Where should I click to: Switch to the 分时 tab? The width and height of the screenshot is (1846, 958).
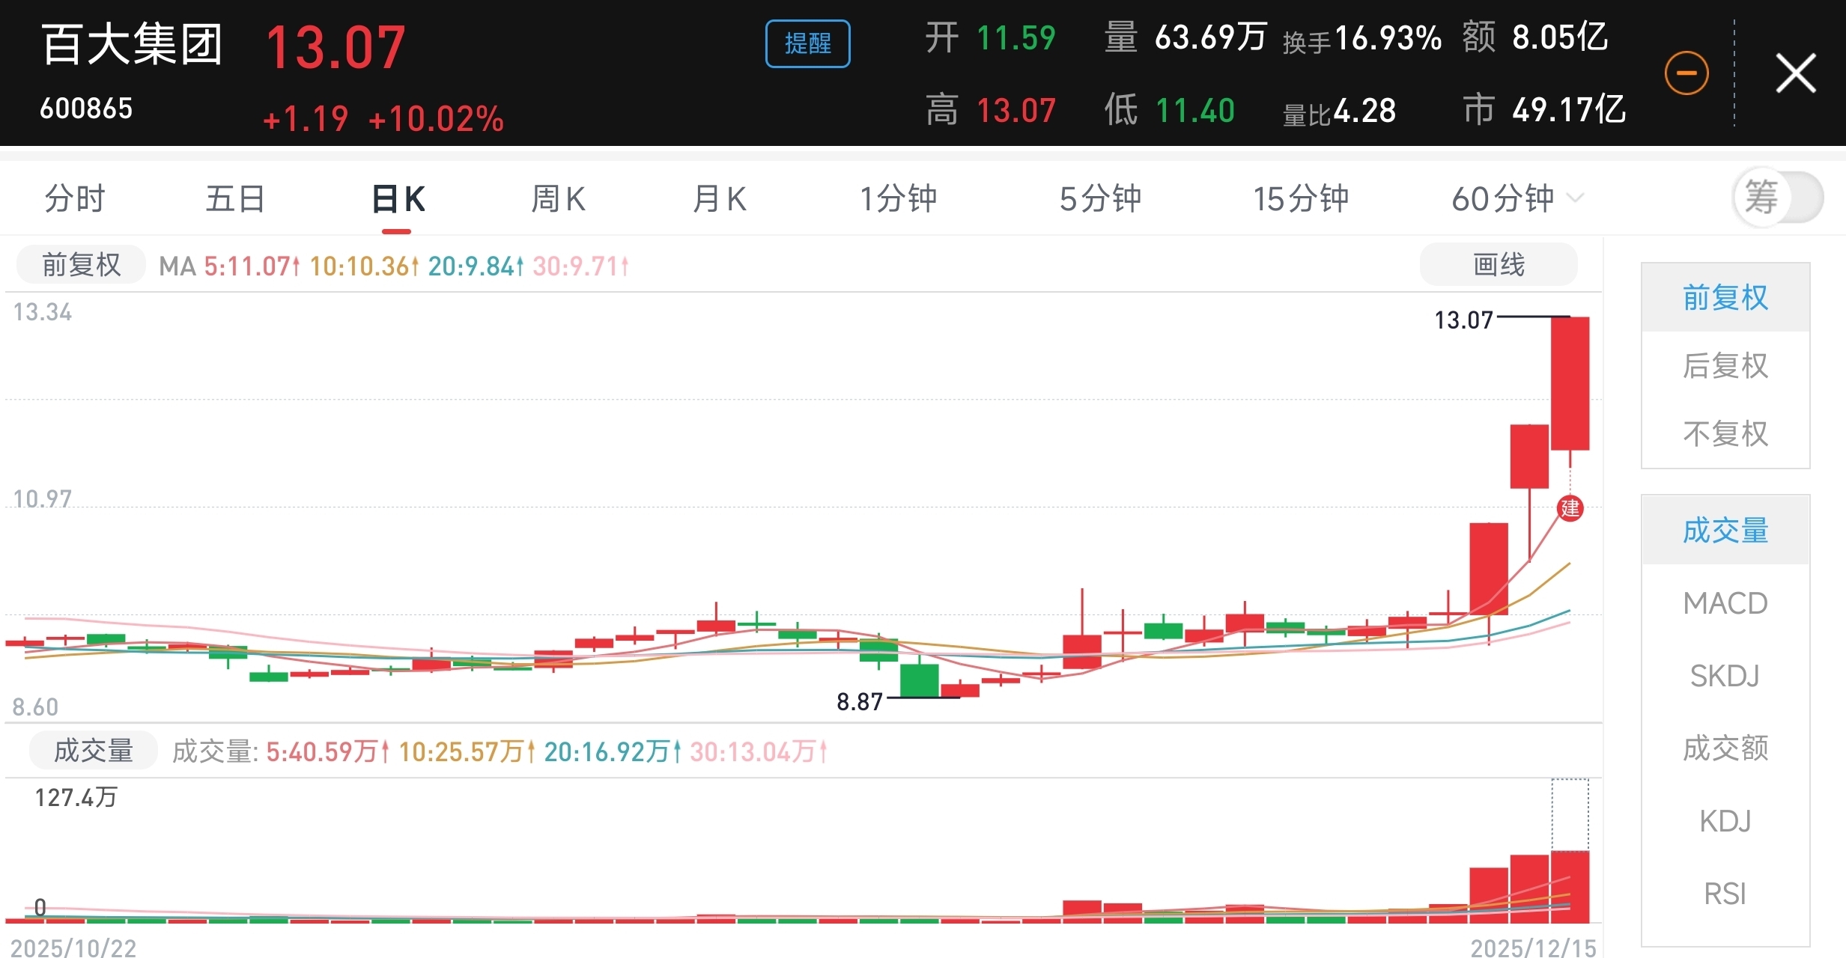pyautogui.click(x=75, y=199)
